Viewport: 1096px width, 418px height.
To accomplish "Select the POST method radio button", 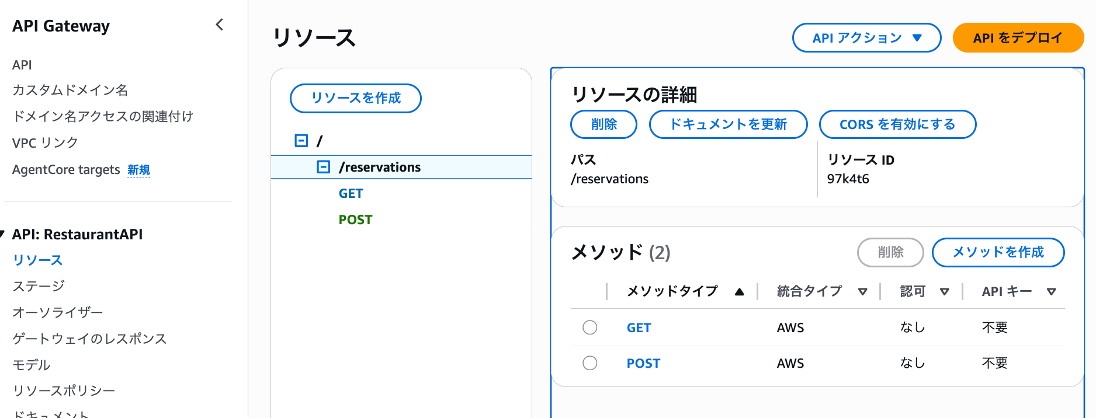I will click(x=589, y=363).
